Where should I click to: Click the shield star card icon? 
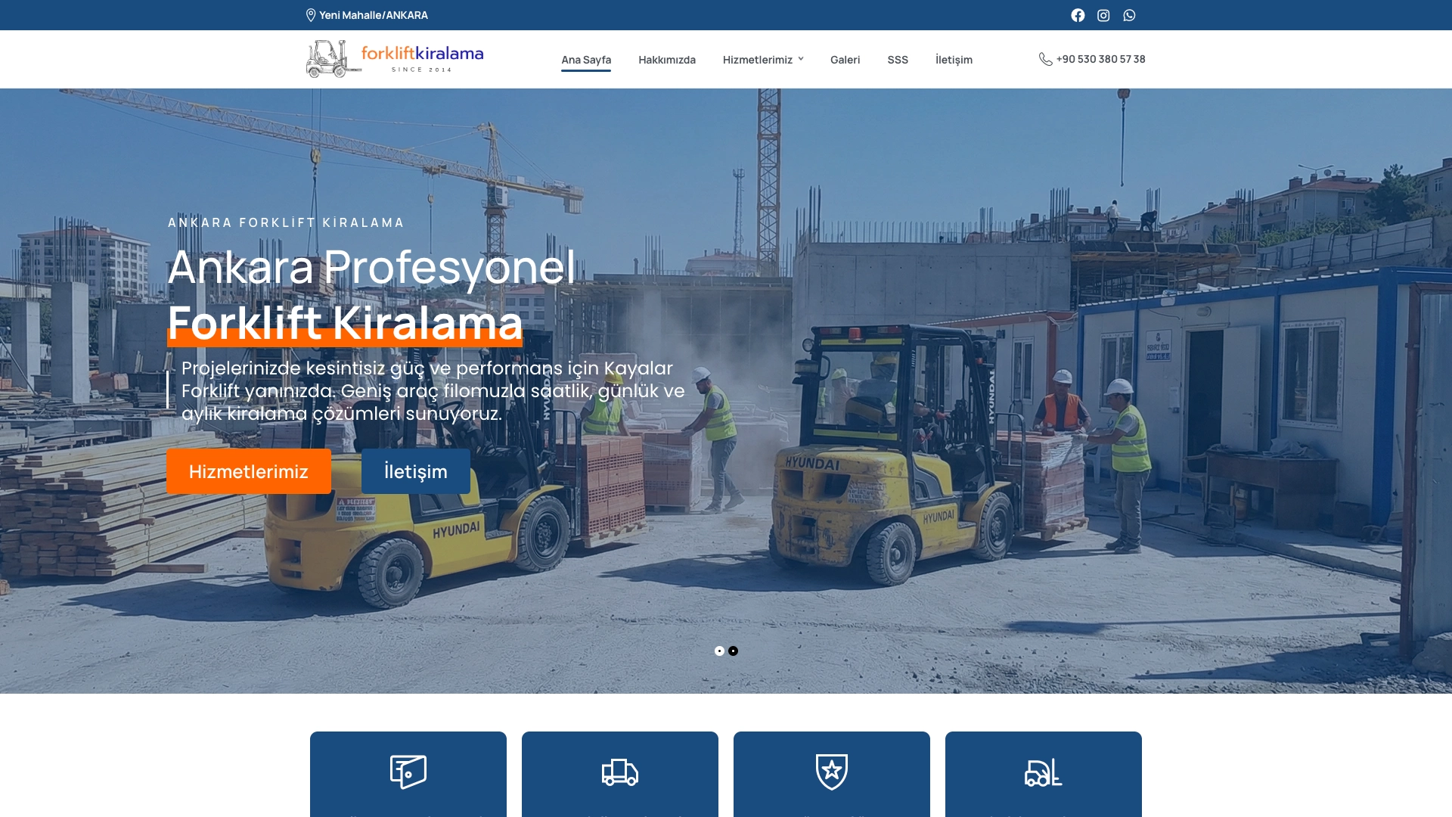832,772
